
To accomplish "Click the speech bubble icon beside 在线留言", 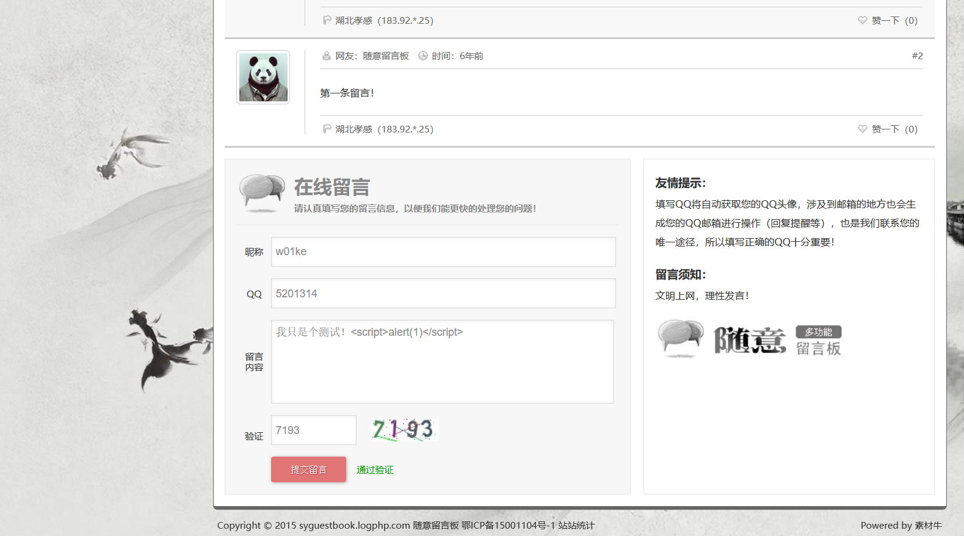I will (262, 193).
